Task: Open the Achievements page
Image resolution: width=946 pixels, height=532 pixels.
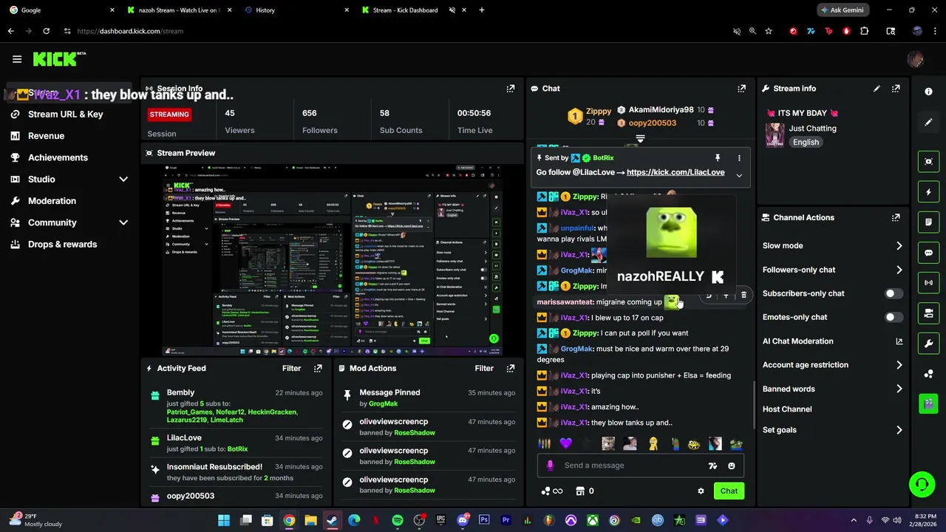Action: point(58,157)
